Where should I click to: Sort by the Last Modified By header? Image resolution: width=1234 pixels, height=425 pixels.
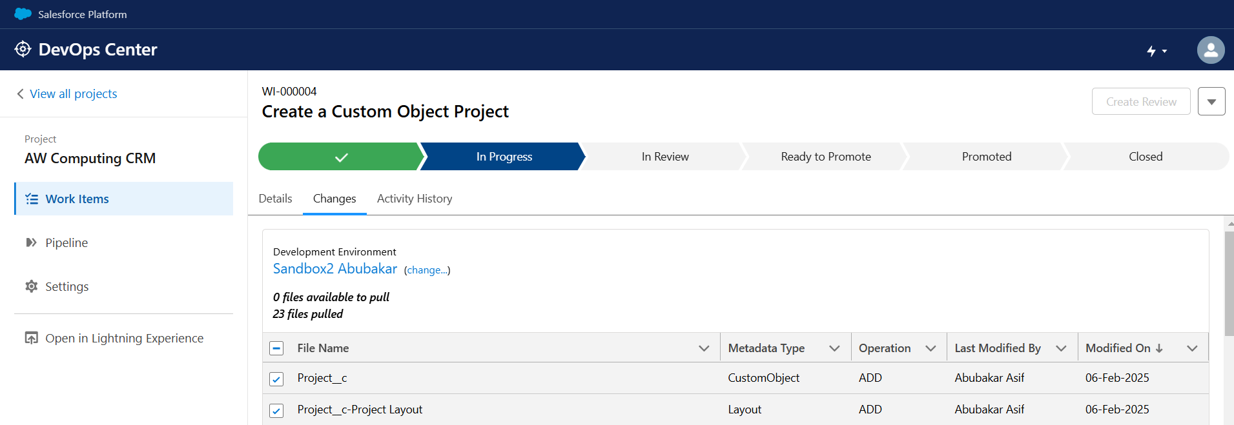point(998,348)
